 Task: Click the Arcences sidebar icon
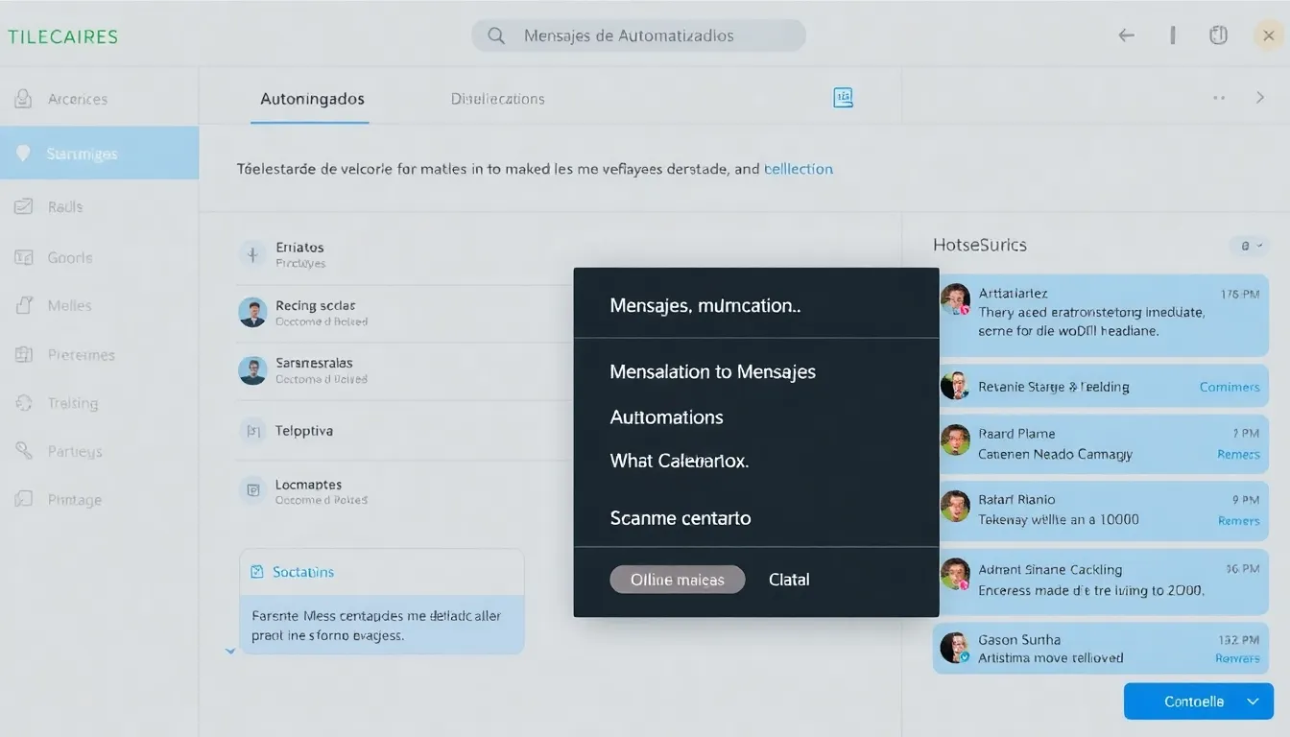(x=23, y=98)
